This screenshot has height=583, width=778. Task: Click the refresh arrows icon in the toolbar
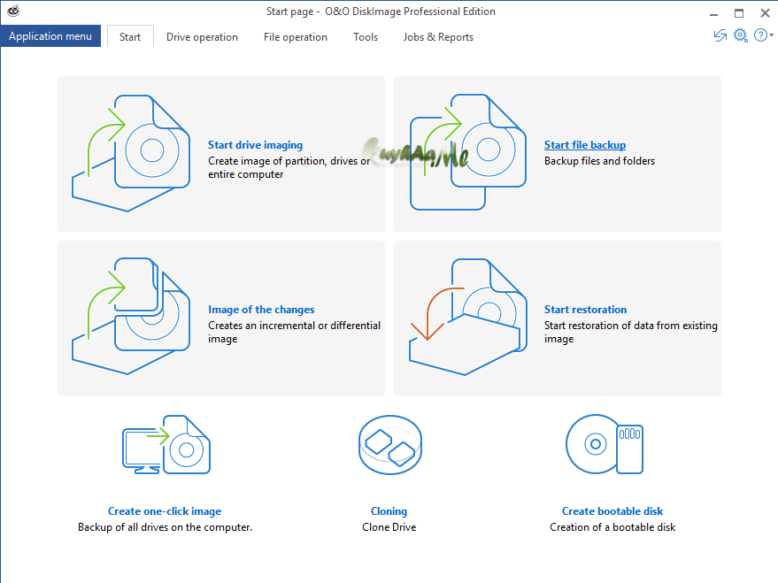coord(720,35)
